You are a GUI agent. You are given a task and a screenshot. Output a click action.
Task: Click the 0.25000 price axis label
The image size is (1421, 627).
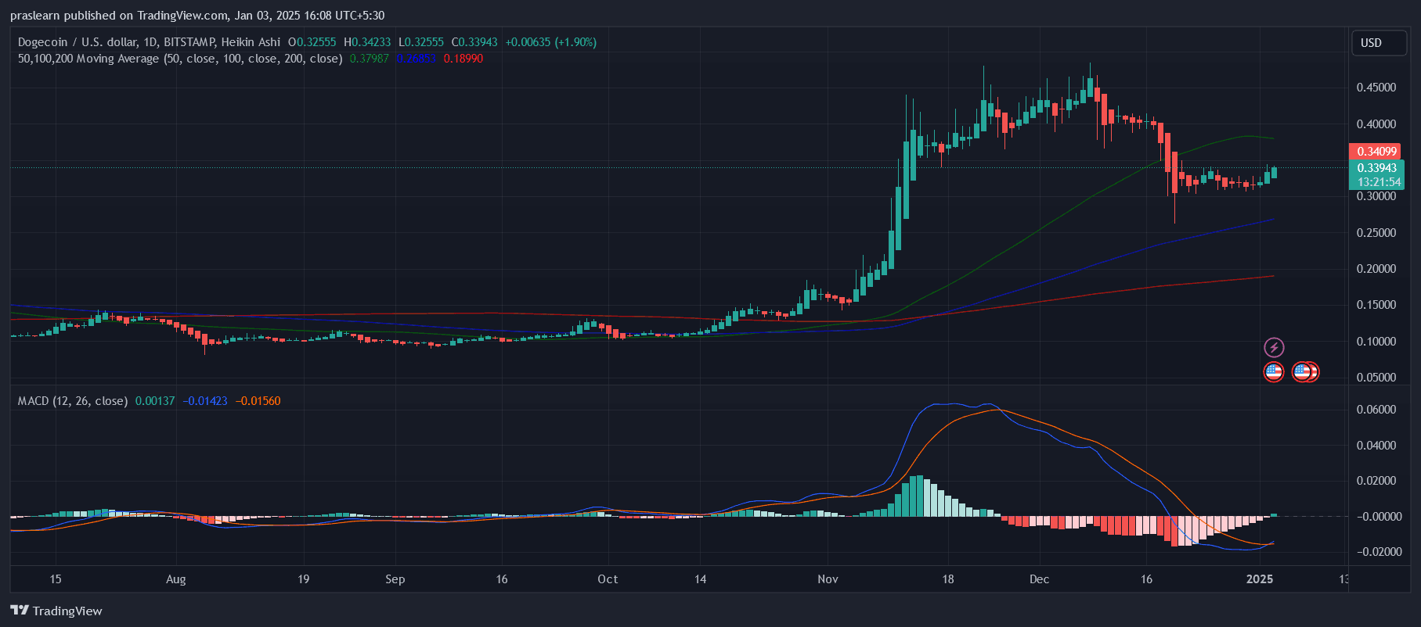tap(1376, 233)
